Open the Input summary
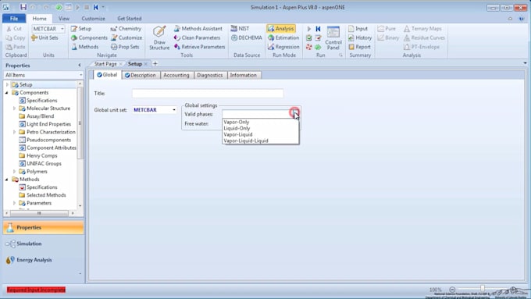Image resolution: width=531 pixels, height=299 pixels. (358, 29)
